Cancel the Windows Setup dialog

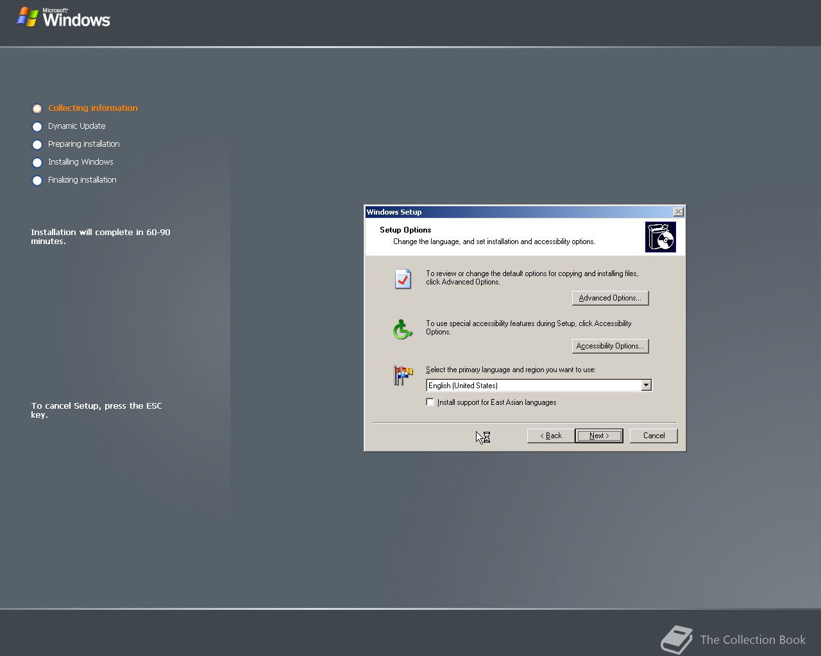pos(654,436)
